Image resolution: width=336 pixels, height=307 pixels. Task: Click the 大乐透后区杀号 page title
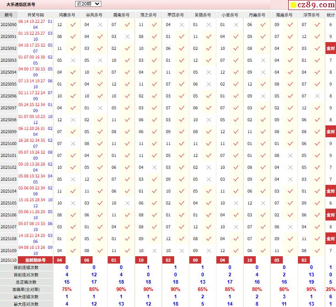21,4
